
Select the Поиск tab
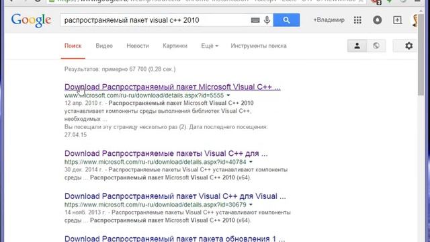(x=73, y=46)
